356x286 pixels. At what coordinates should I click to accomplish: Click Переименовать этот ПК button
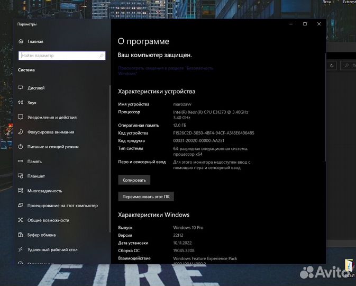pos(146,196)
